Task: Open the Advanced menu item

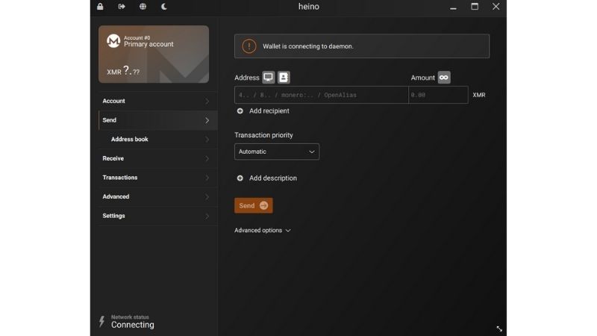Action: pyautogui.click(x=157, y=196)
